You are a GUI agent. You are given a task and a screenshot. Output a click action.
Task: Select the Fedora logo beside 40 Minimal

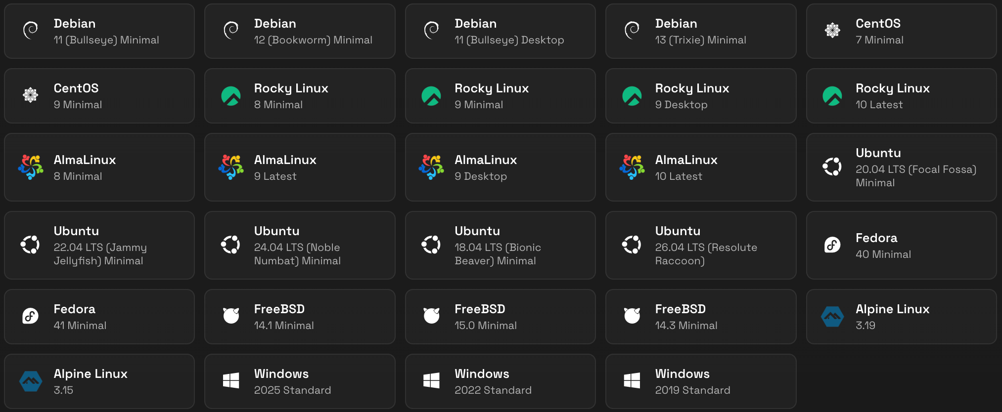click(832, 245)
